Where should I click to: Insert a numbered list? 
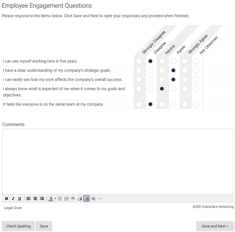click(66, 199)
